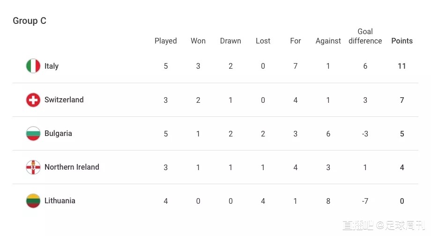
Task: Click the Lithuania flag icon
Action: tap(33, 201)
